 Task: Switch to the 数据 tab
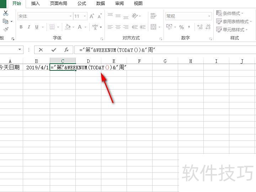[100, 3]
